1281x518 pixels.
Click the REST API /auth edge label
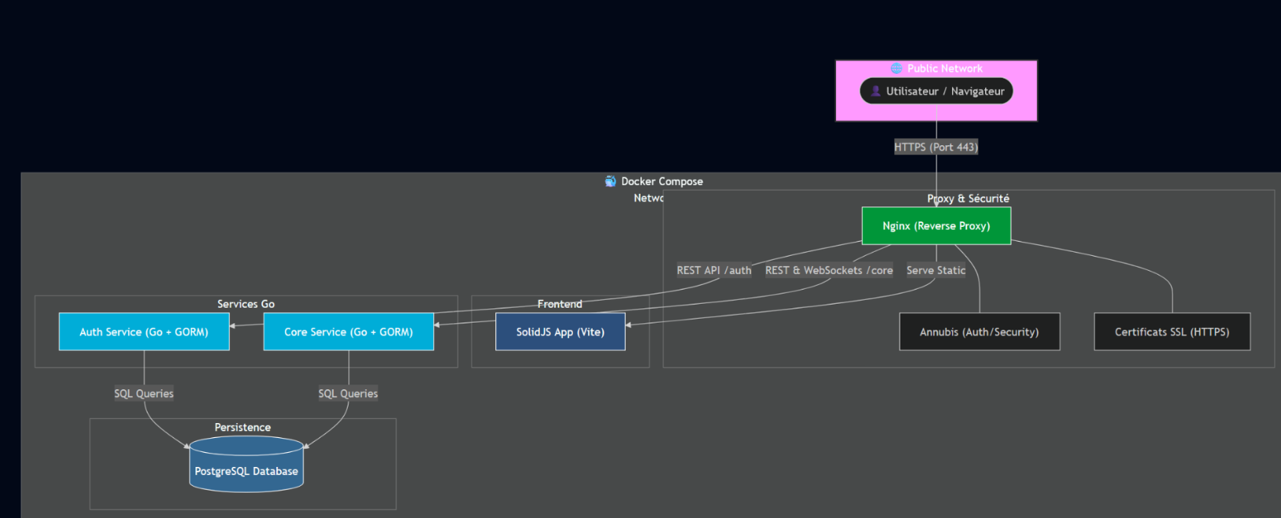[713, 271]
